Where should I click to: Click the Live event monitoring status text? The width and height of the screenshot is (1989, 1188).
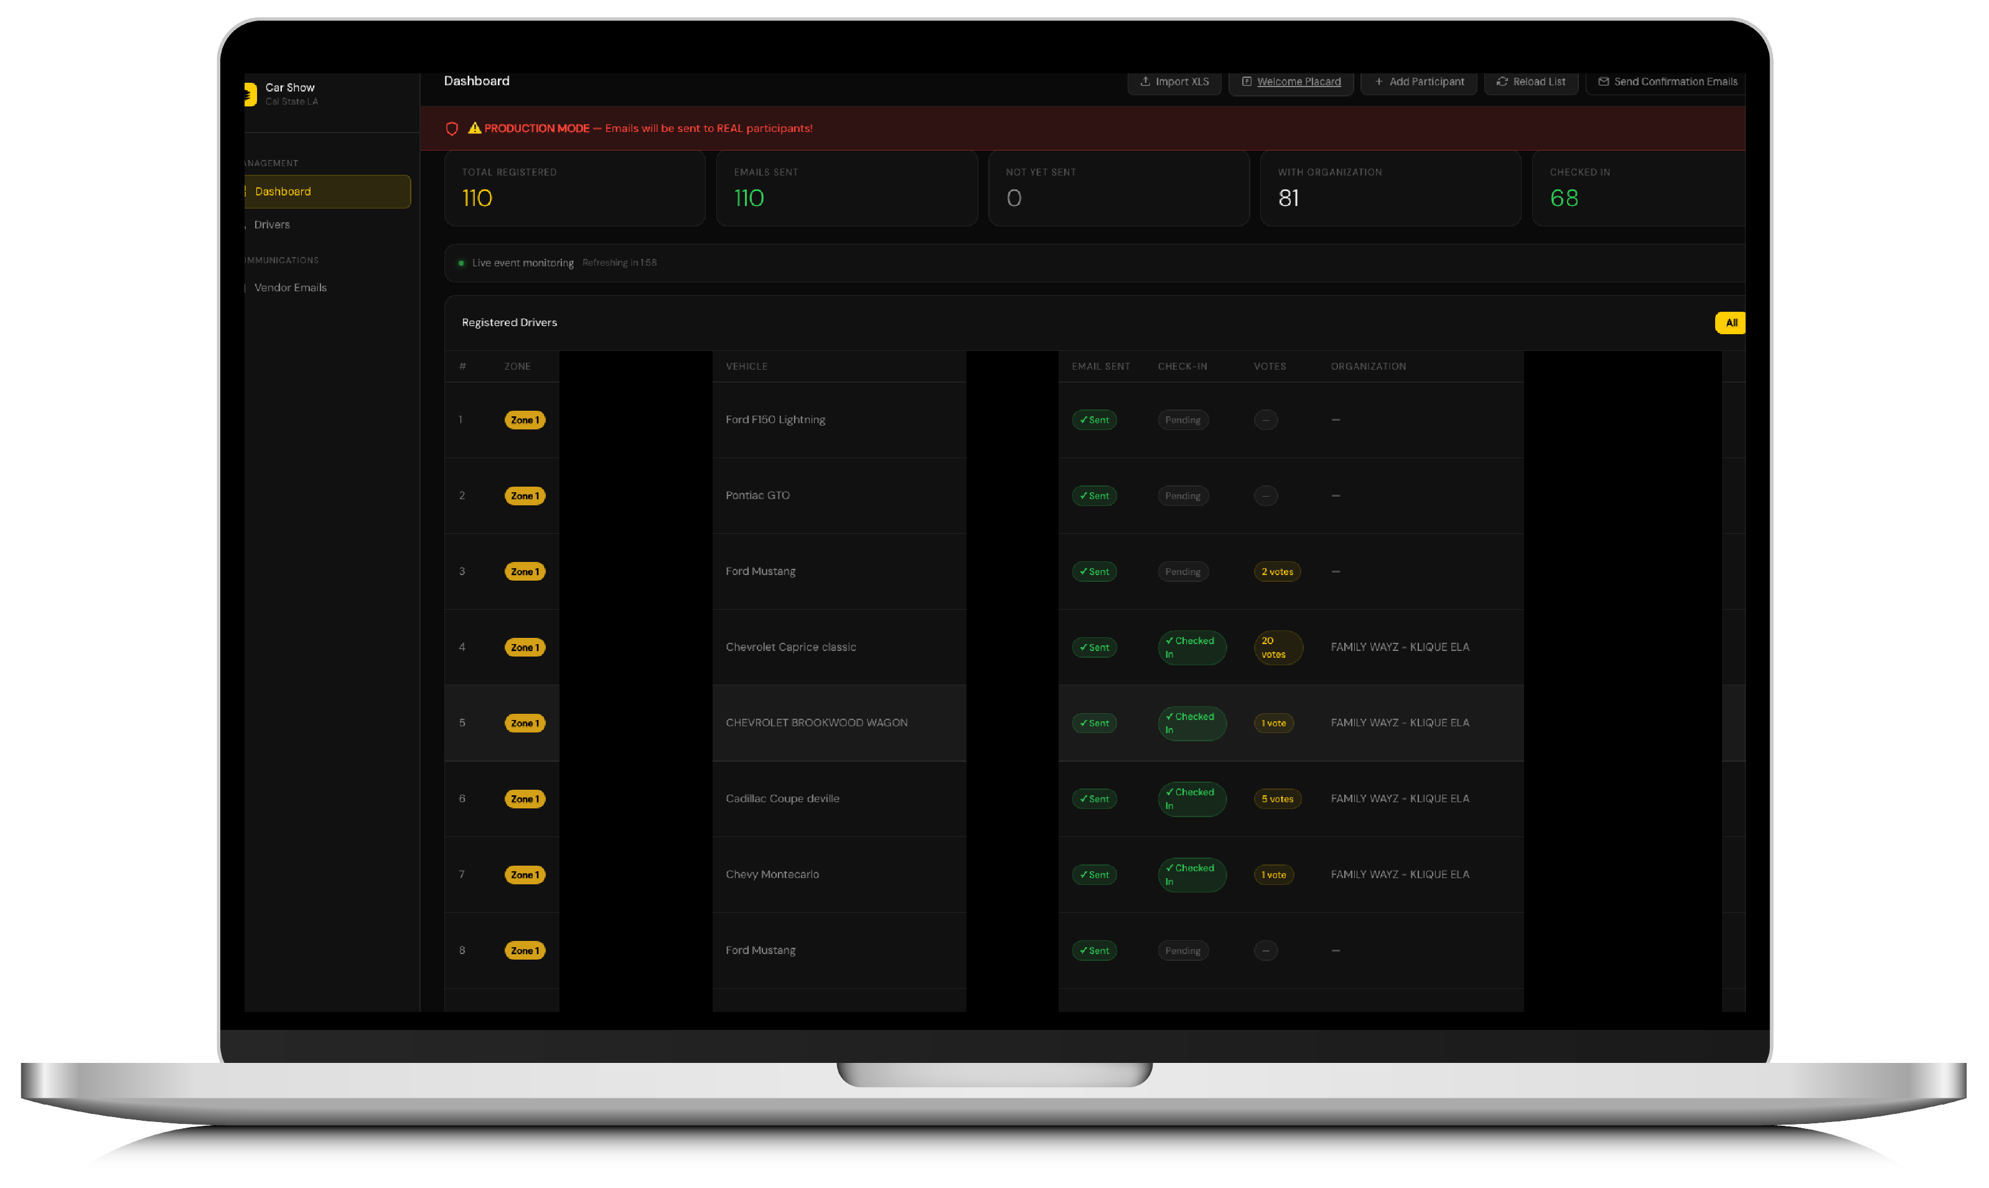click(523, 263)
